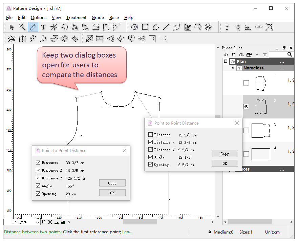
Task: Open the zoom percentage dropdown
Action: [x=37, y=222]
